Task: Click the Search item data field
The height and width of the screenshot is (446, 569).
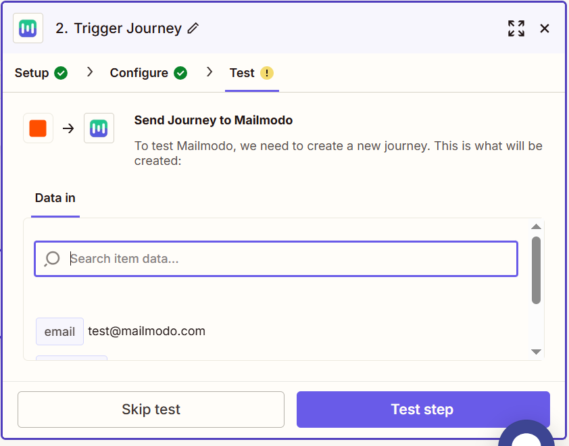Action: (x=291, y=259)
